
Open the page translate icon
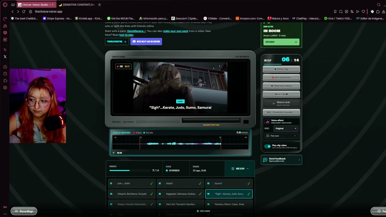tap(352, 11)
